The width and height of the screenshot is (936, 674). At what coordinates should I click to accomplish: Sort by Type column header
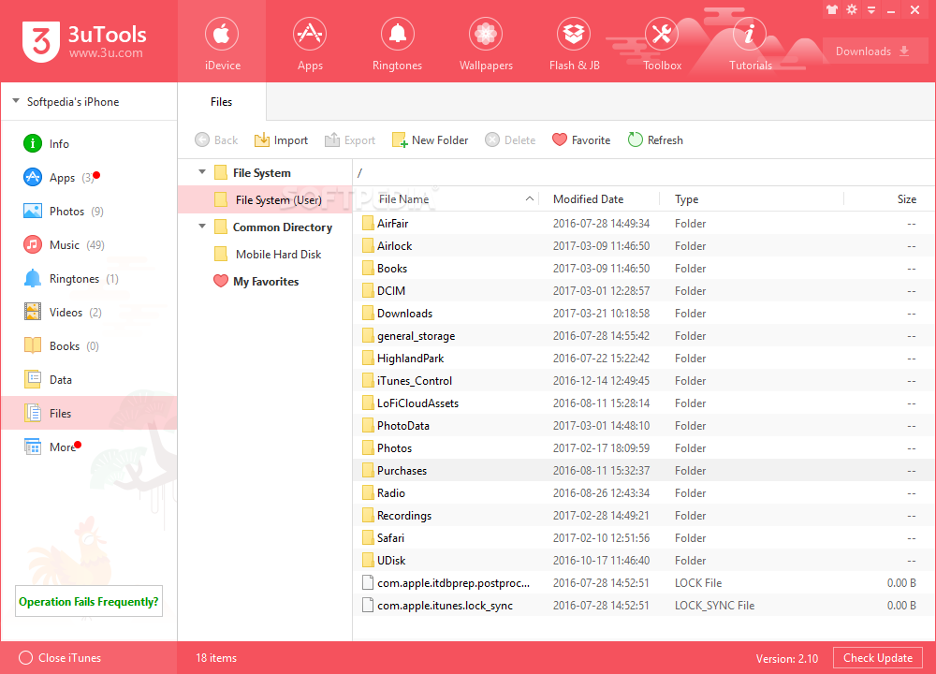pos(753,199)
